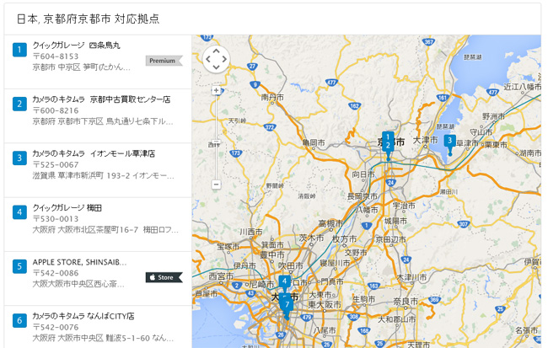Click the 東大阪市 label on map

[325, 305]
